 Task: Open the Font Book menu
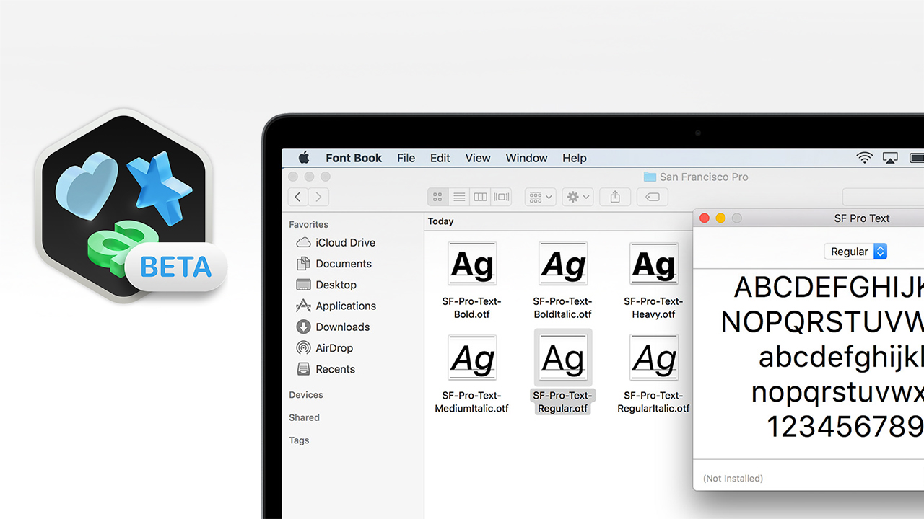[354, 158]
